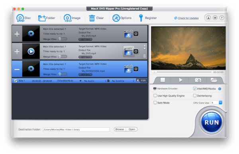Click the email contact icon
This screenshot has width=239, height=154.
click(215, 18)
